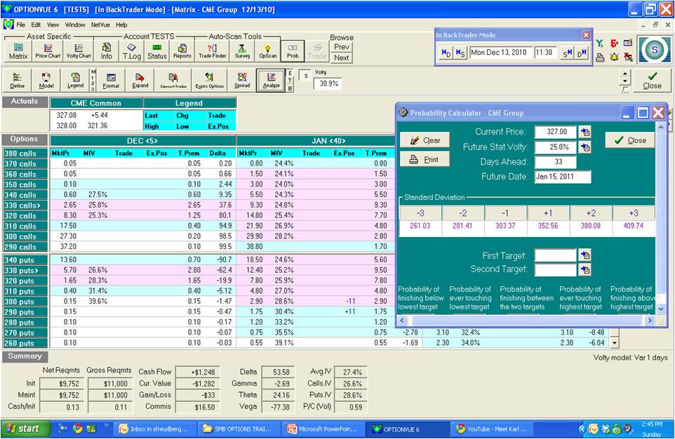
Task: Click Probability Calculator horizontal scroll right arrow
Action: click(x=650, y=320)
